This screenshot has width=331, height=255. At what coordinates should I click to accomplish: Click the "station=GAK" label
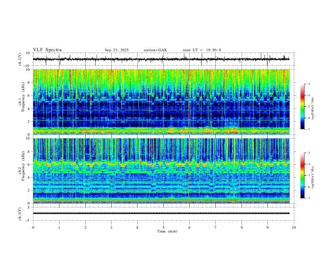pos(155,50)
